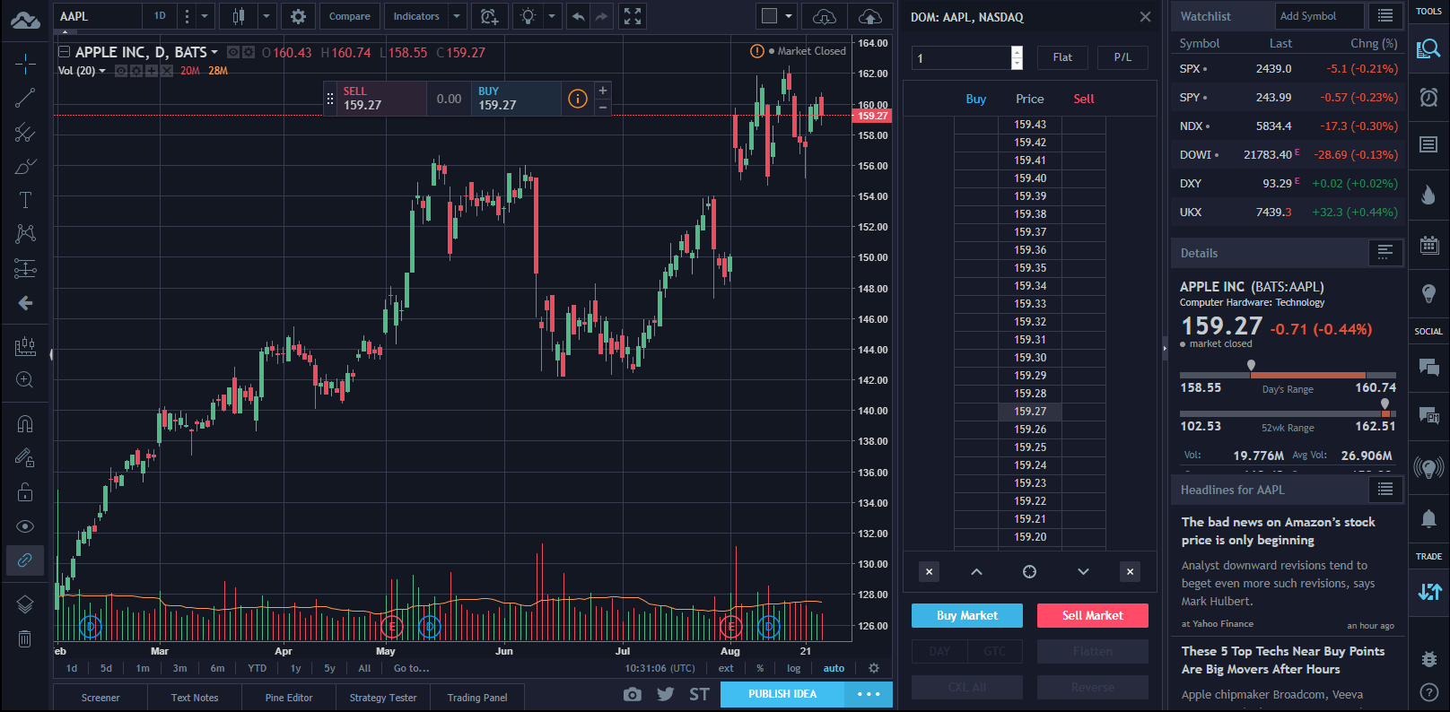
Task: Open the Indicators button
Action: 416,16
